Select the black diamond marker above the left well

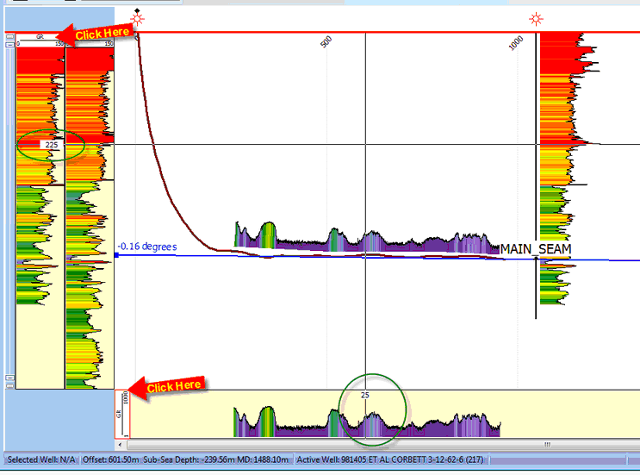(x=138, y=11)
